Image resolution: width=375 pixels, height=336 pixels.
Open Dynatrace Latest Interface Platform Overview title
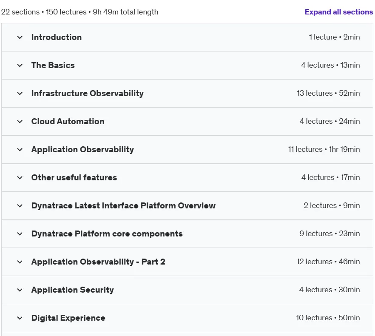pos(123,205)
